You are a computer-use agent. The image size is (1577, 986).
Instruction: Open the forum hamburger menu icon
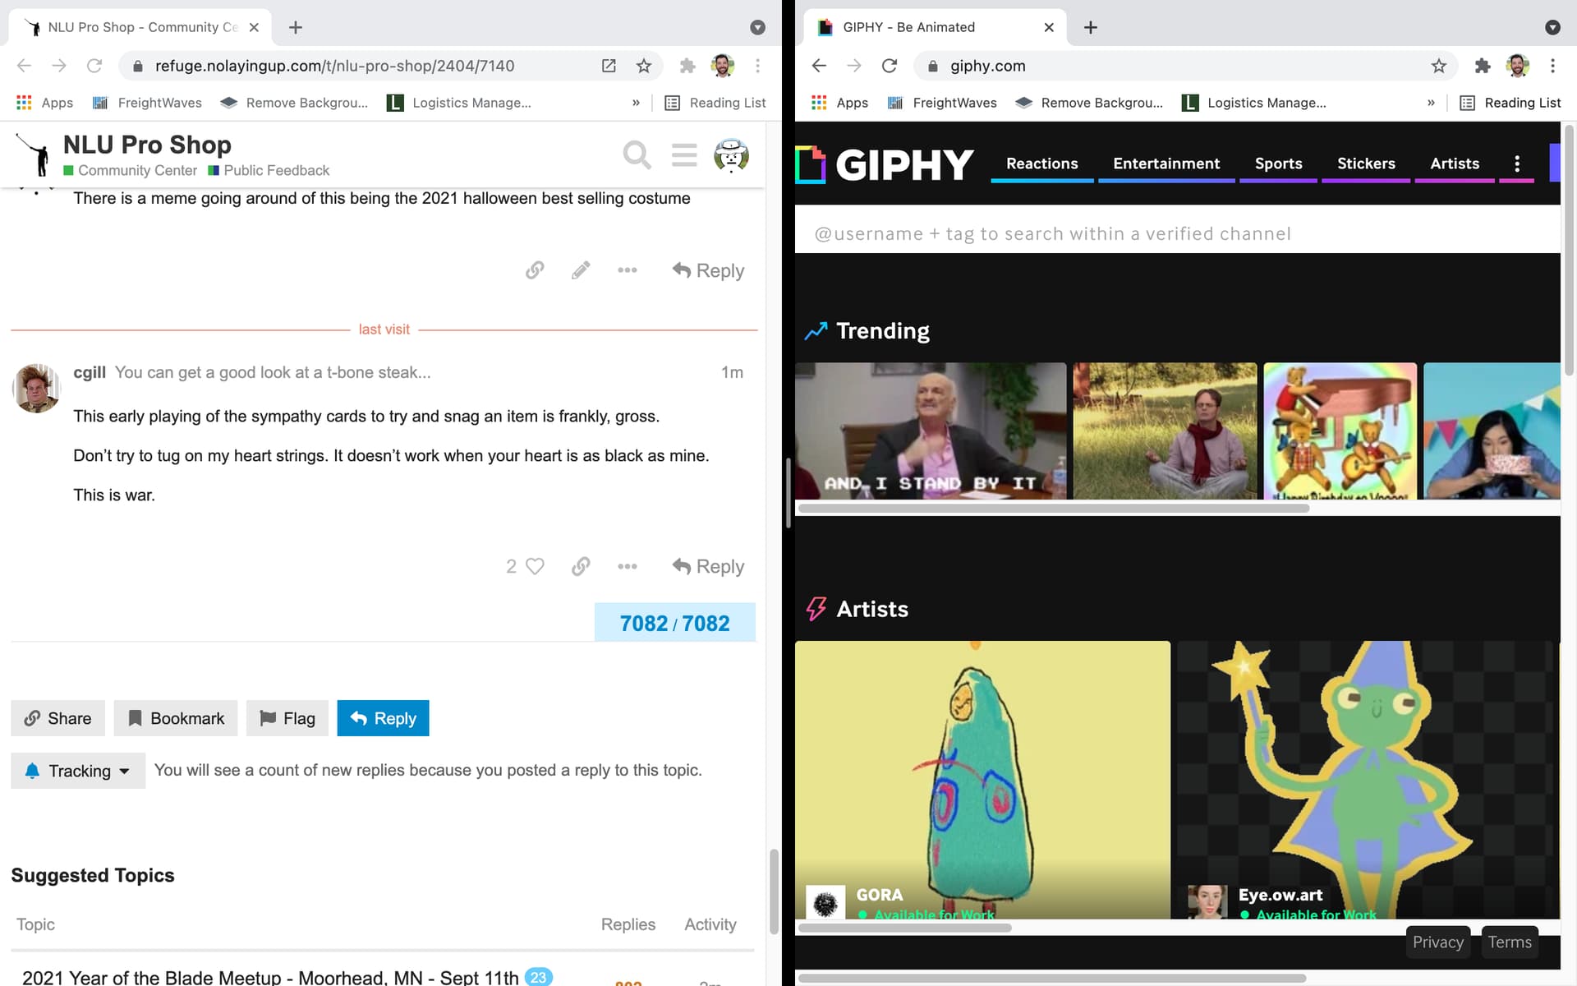tap(683, 154)
